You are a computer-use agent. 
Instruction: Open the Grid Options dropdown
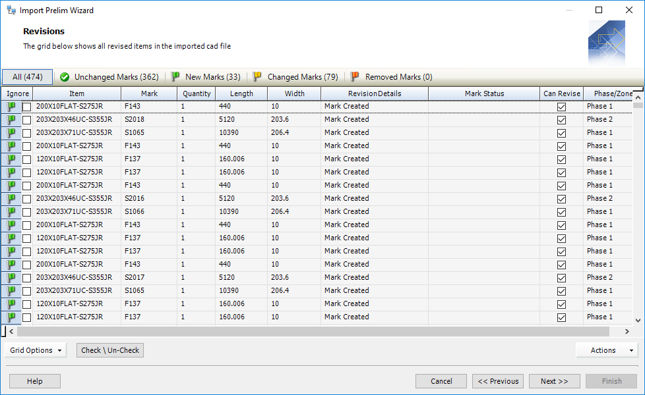coord(36,350)
